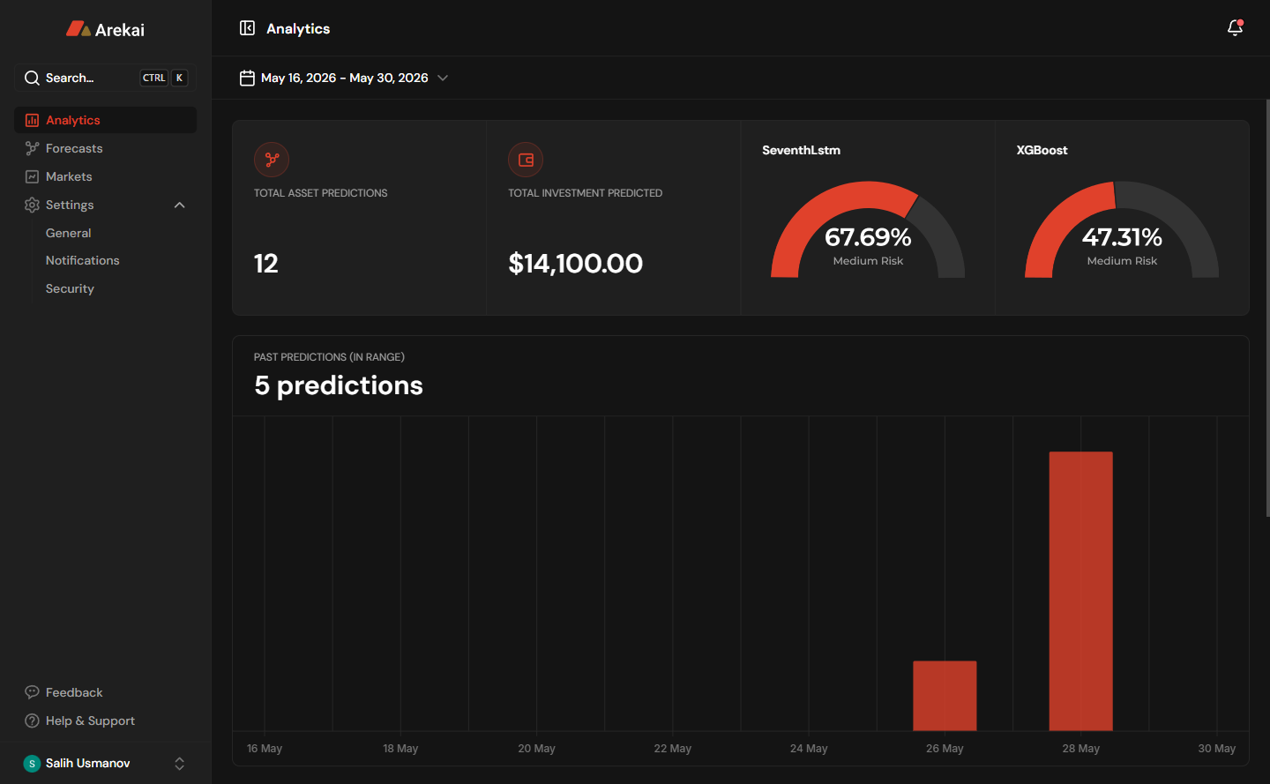This screenshot has height=784, width=1270.
Task: Click the Markets chart icon
Action: point(32,176)
